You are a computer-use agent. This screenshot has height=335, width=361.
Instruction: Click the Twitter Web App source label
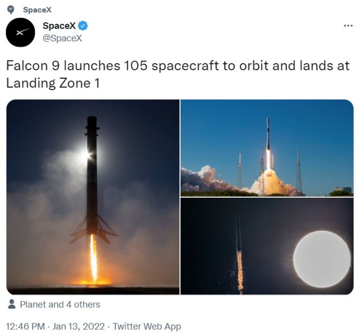[147, 326]
